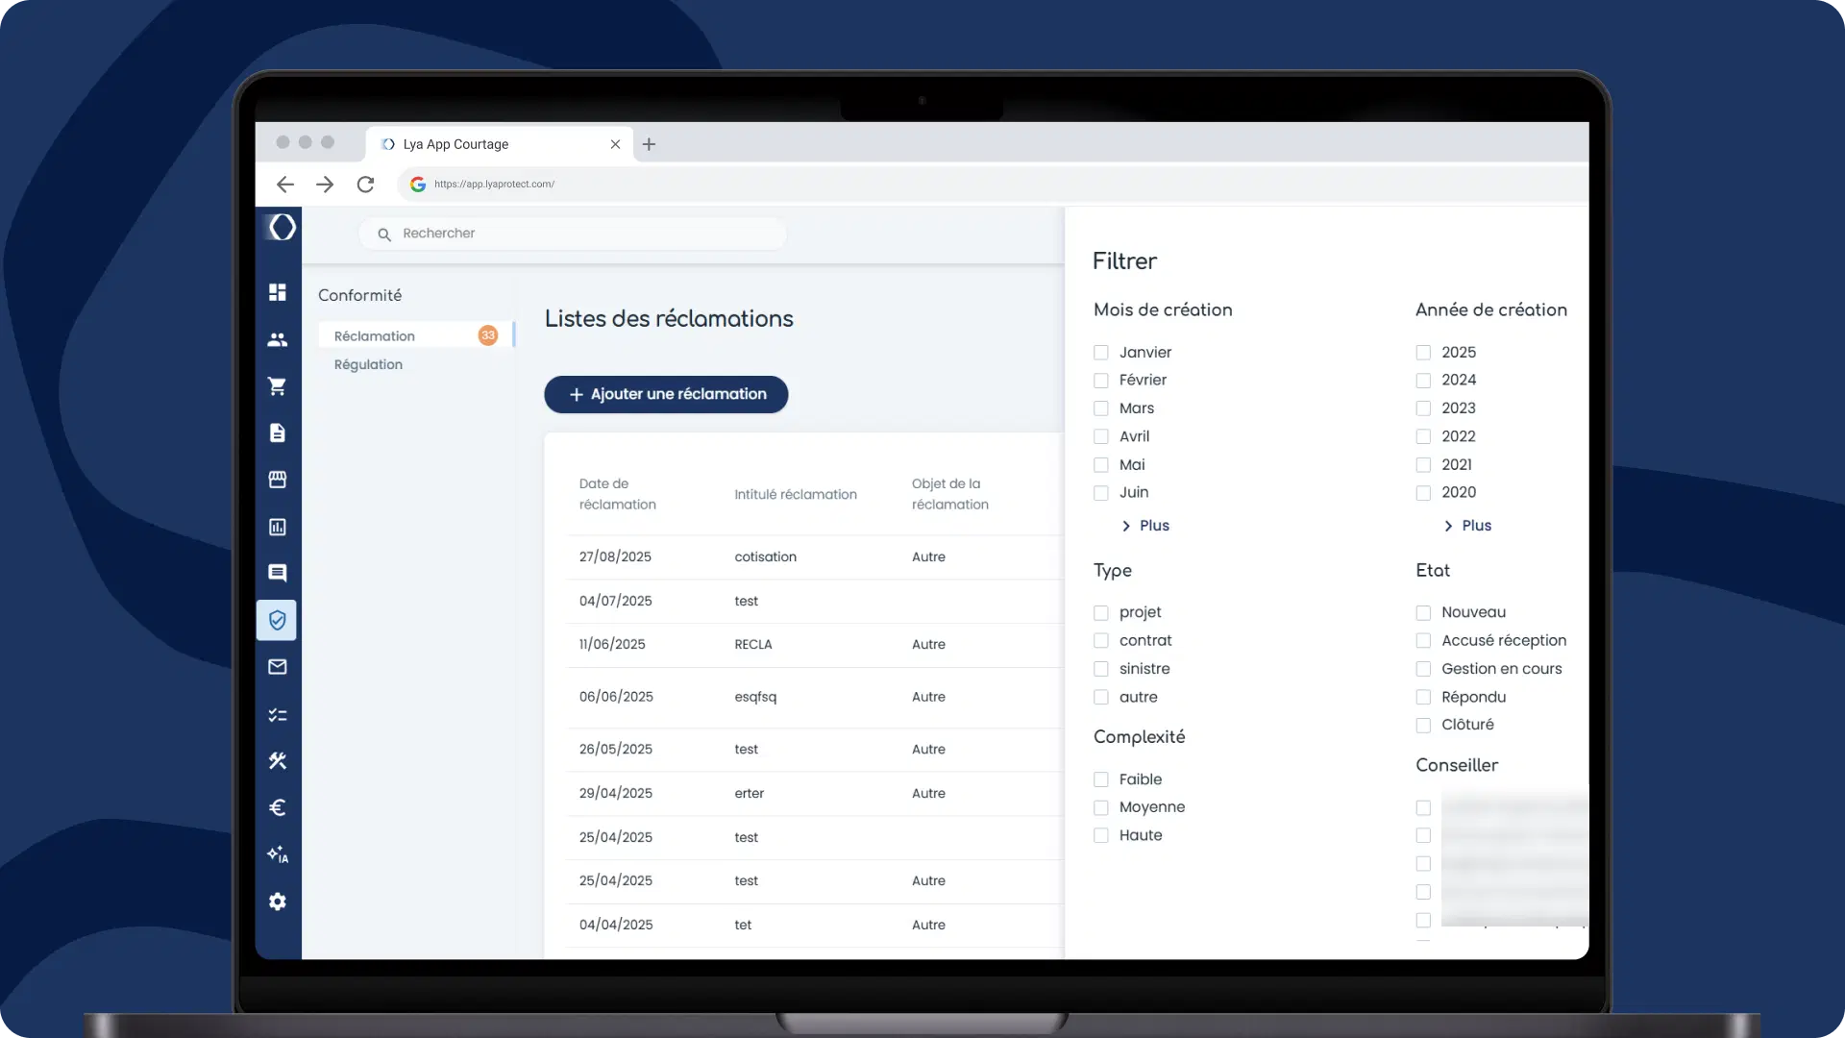Check the Mars month filter
Image resolution: width=1845 pixels, height=1038 pixels.
(x=1101, y=408)
